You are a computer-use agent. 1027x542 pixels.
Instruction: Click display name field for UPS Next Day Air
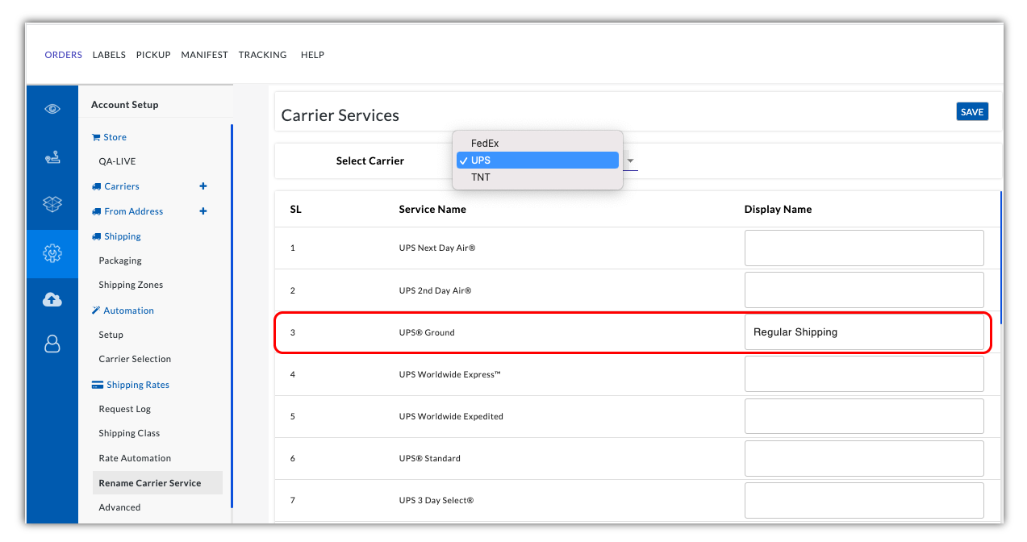(x=864, y=248)
